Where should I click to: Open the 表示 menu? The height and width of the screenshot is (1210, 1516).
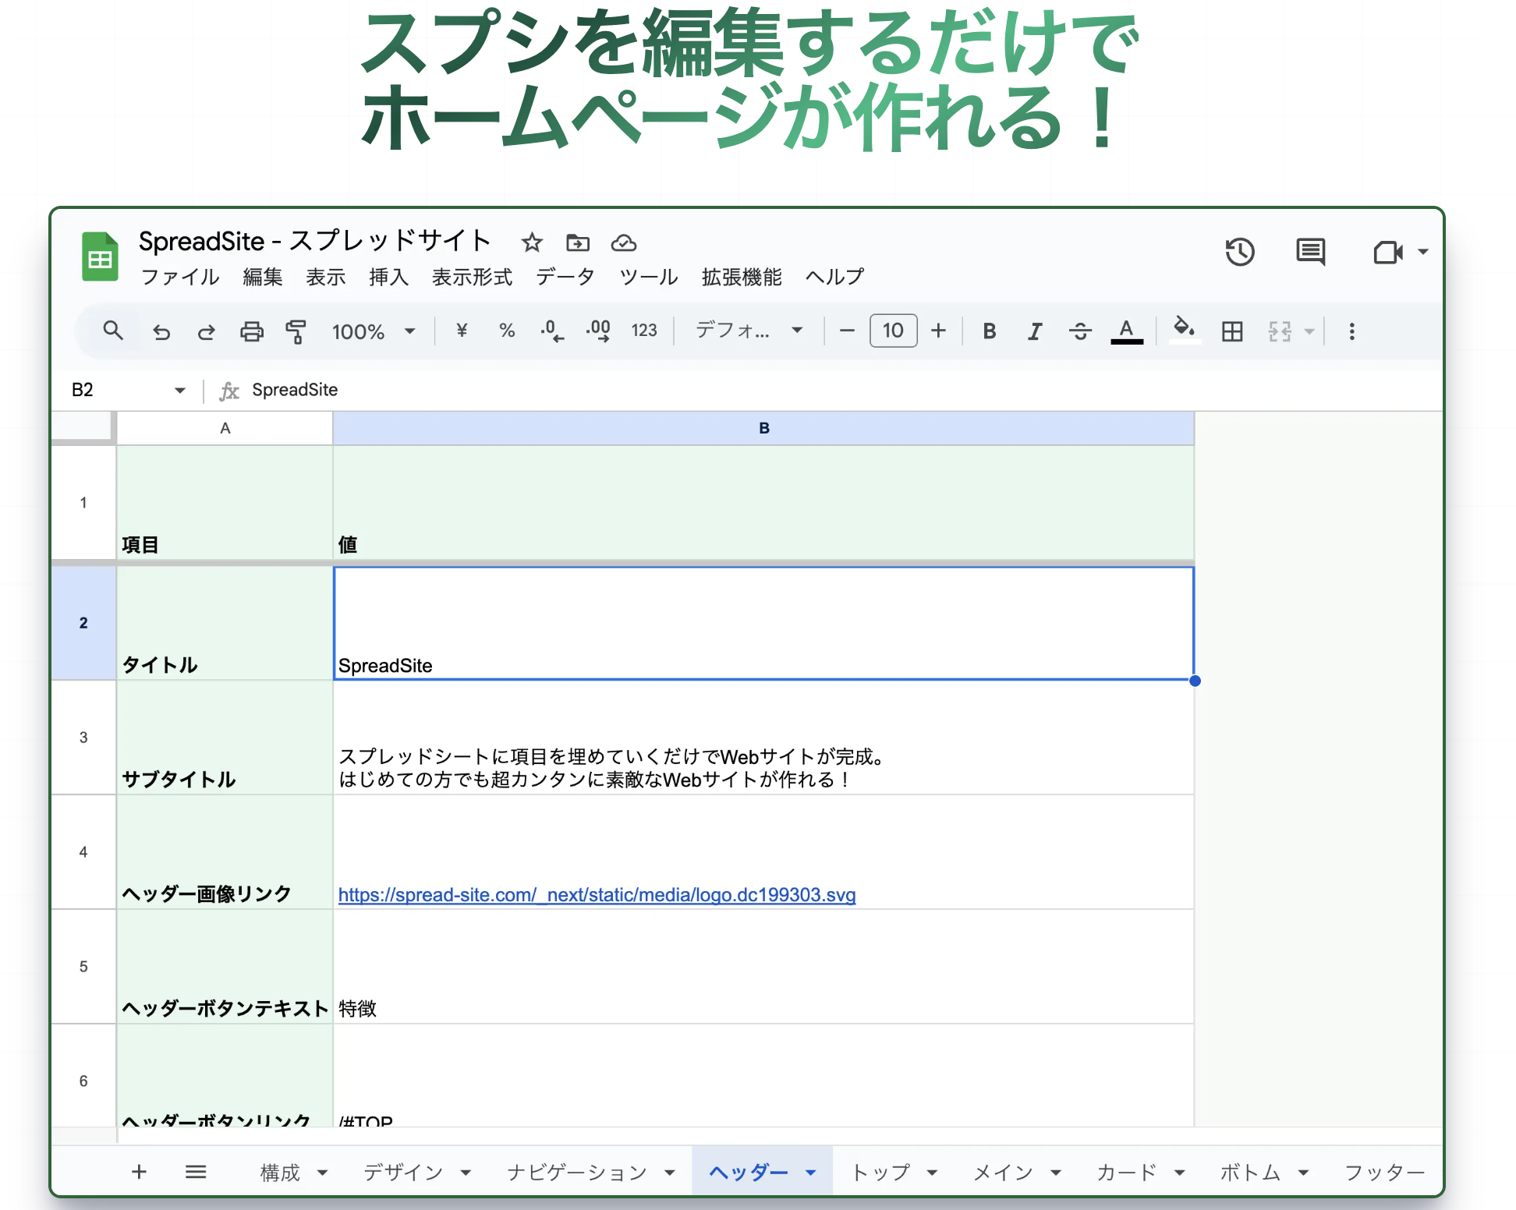point(325,277)
